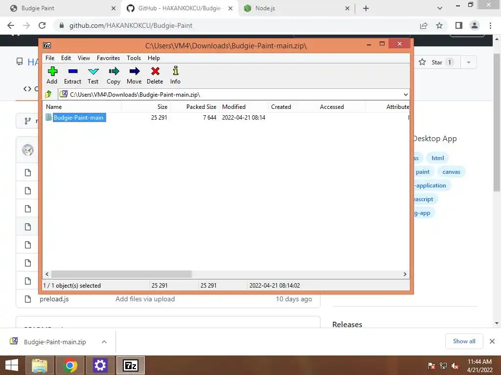Open the Chrome profile avatar
The height and width of the screenshot is (375, 501).
click(475, 25)
